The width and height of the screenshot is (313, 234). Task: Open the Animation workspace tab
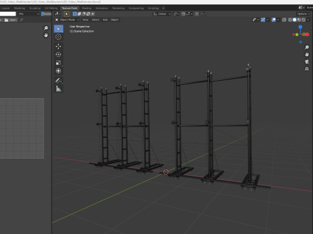coord(102,8)
